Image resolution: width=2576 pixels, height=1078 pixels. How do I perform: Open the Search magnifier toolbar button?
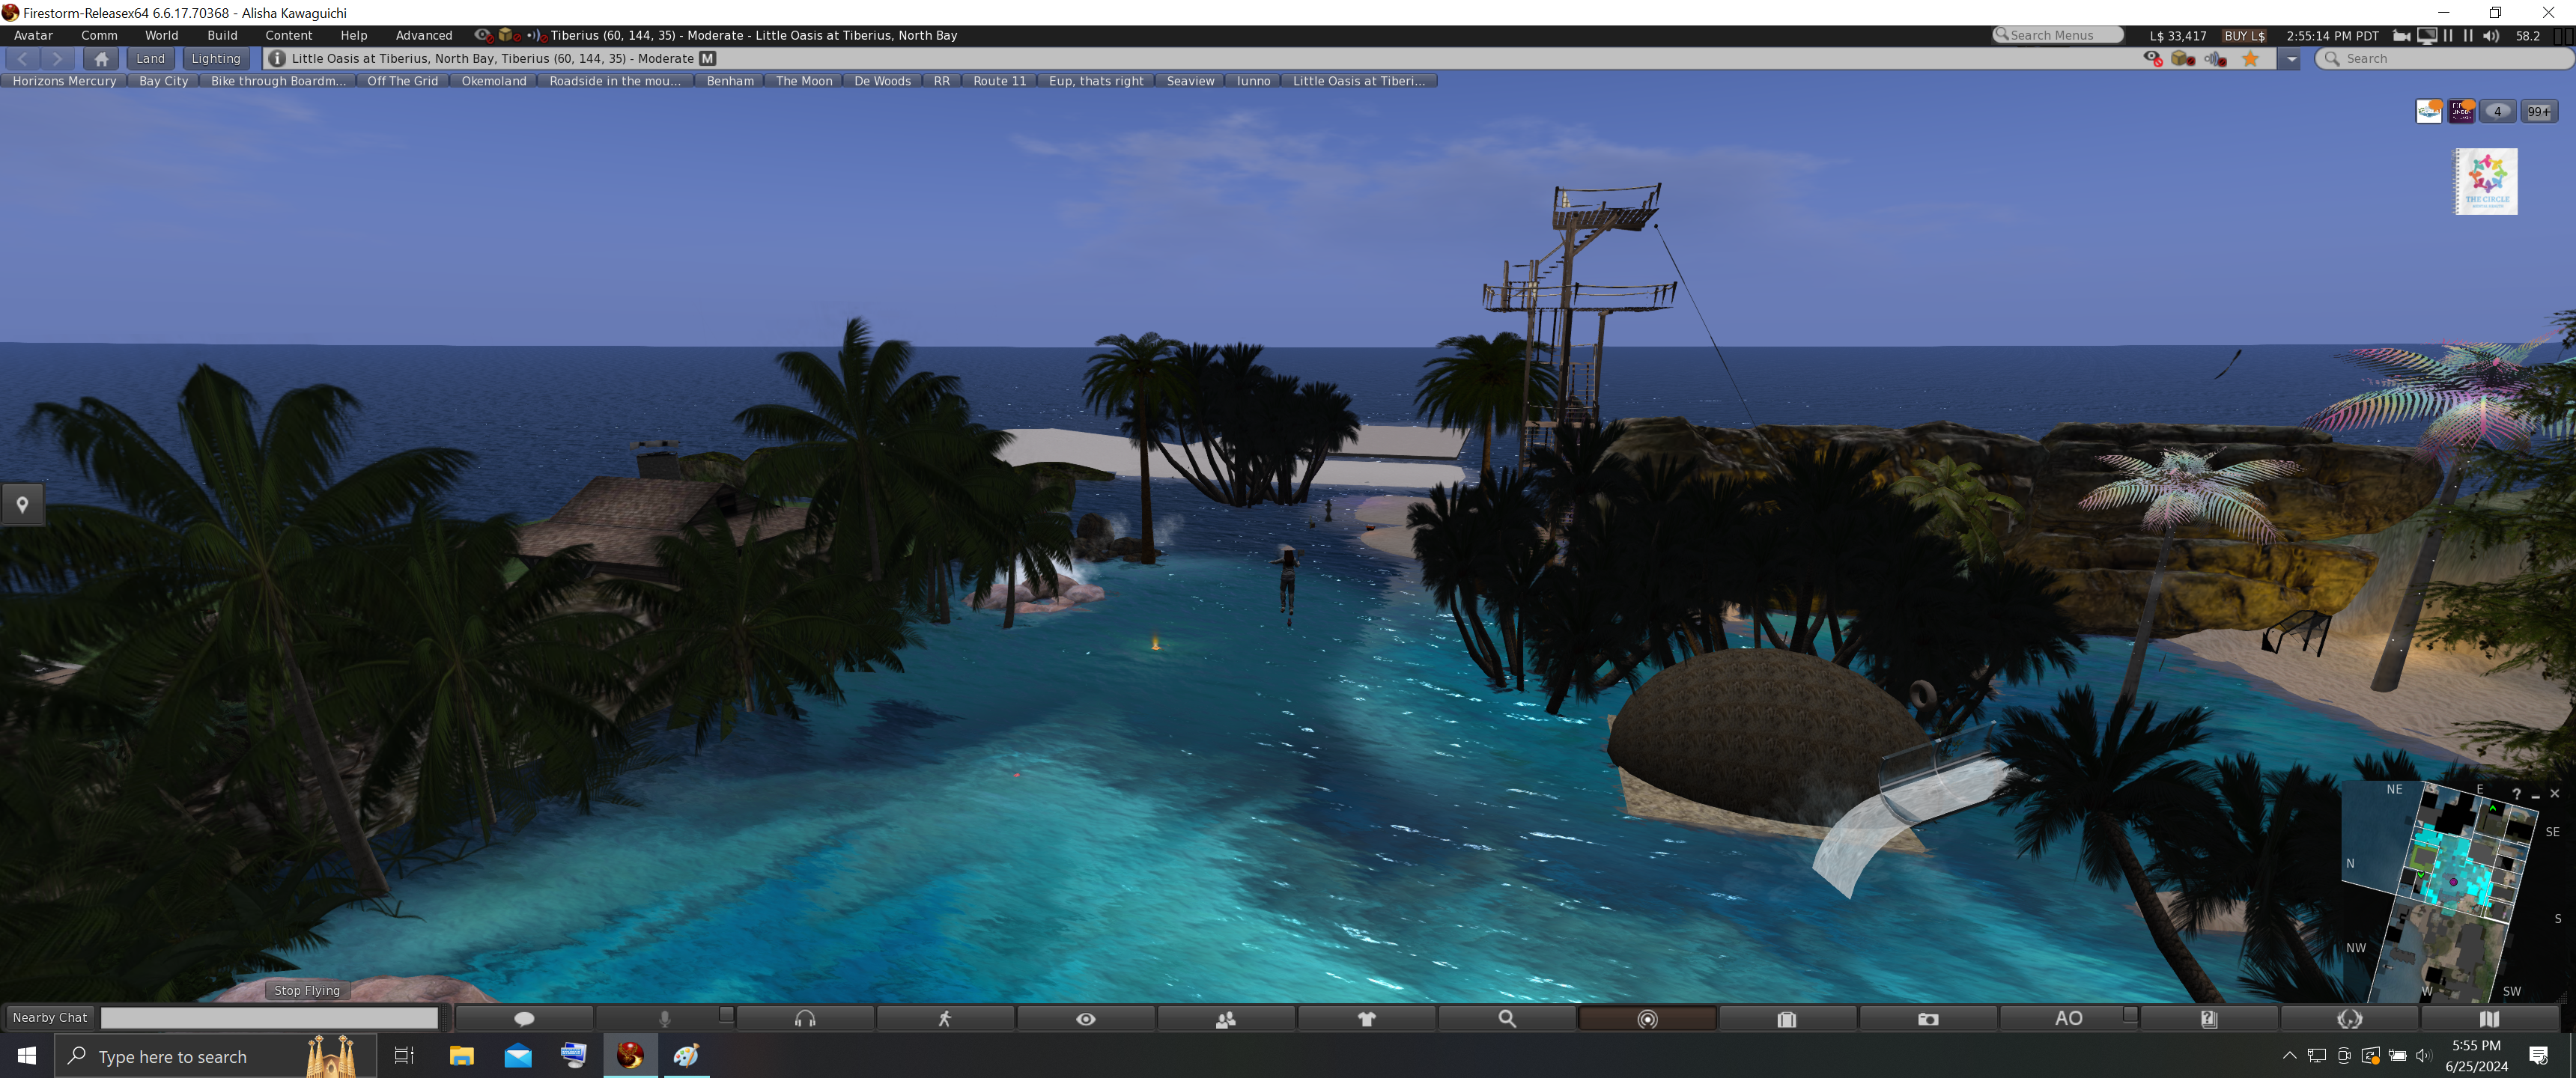(x=1507, y=1018)
